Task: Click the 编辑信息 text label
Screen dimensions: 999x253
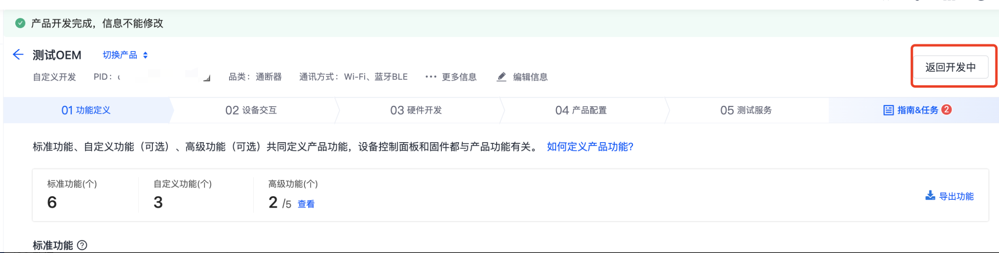Action: pyautogui.click(x=530, y=77)
